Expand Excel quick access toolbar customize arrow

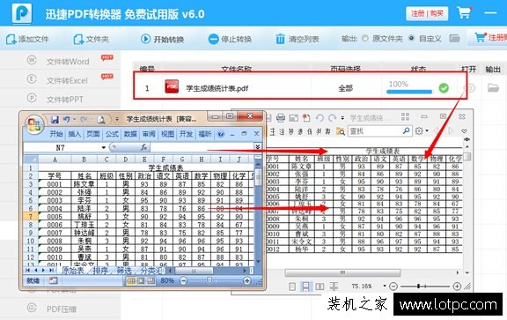pyautogui.click(x=117, y=120)
